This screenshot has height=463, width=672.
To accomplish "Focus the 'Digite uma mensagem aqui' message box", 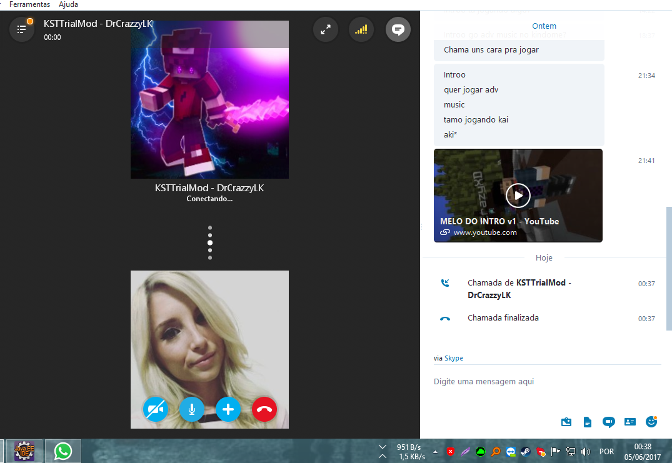I will click(547, 382).
